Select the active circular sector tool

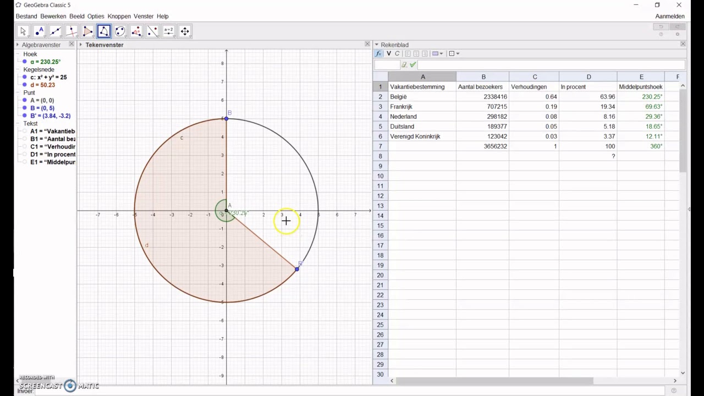[x=104, y=31]
